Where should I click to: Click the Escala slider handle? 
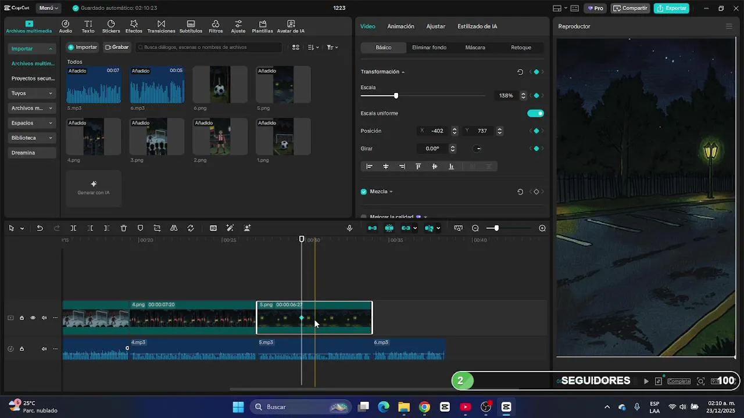[x=396, y=96]
